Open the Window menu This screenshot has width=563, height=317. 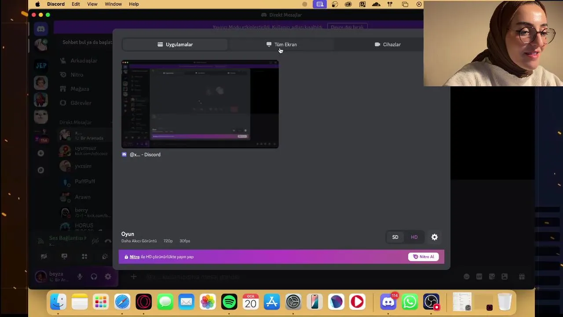tap(113, 4)
